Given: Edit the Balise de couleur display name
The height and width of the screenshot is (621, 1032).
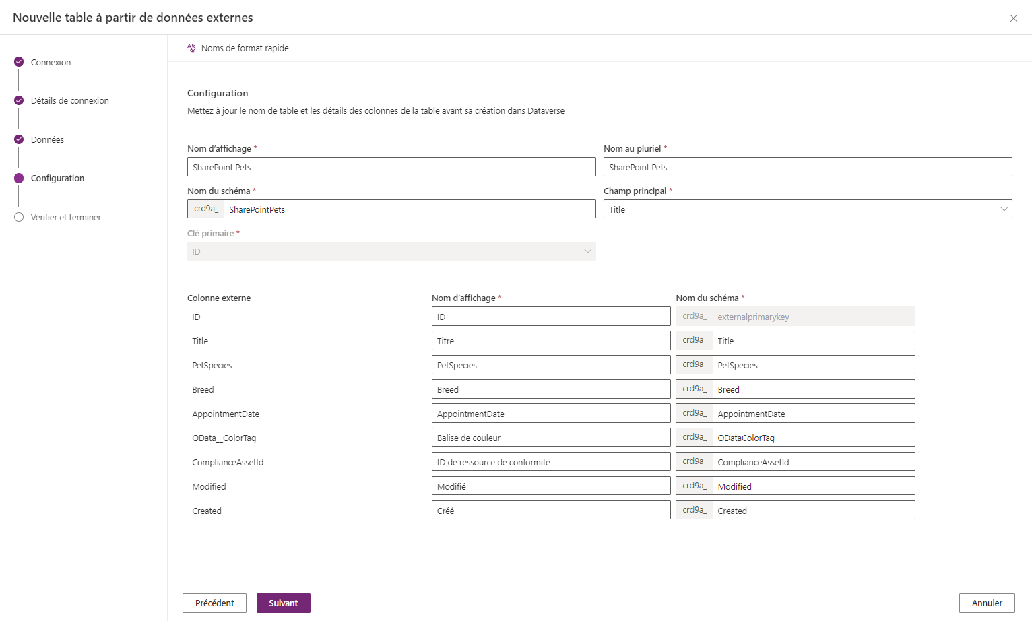Looking at the screenshot, I should [x=551, y=438].
